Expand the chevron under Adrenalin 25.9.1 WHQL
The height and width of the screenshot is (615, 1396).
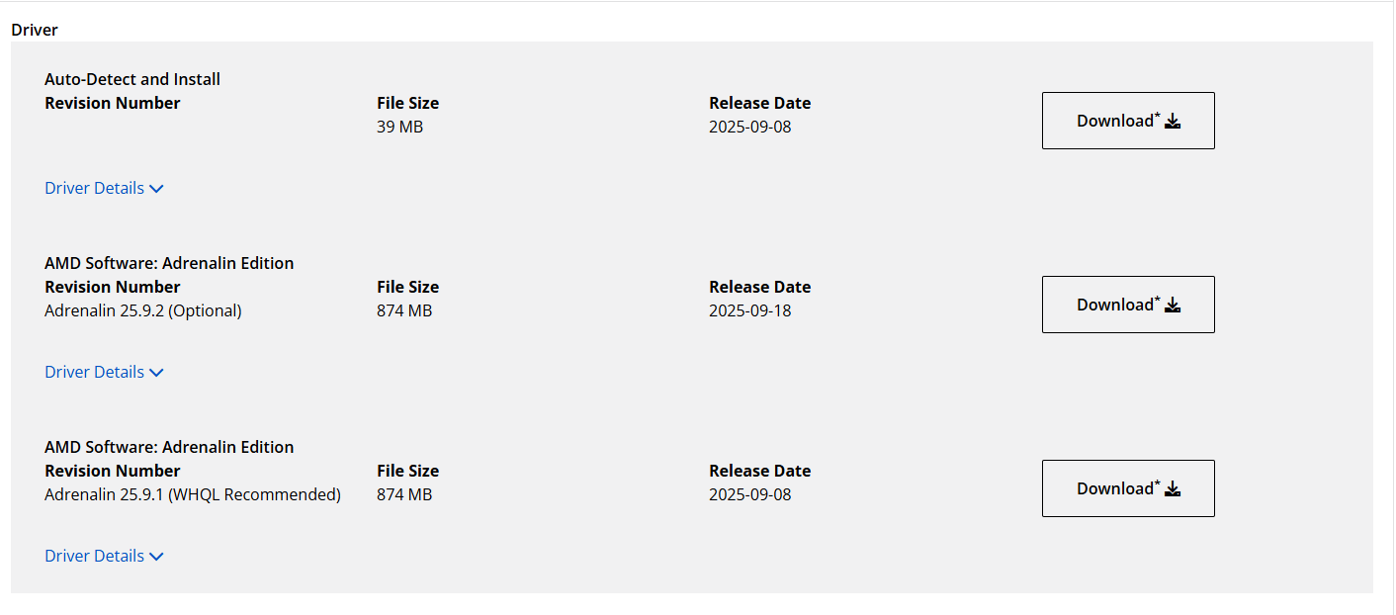click(156, 557)
